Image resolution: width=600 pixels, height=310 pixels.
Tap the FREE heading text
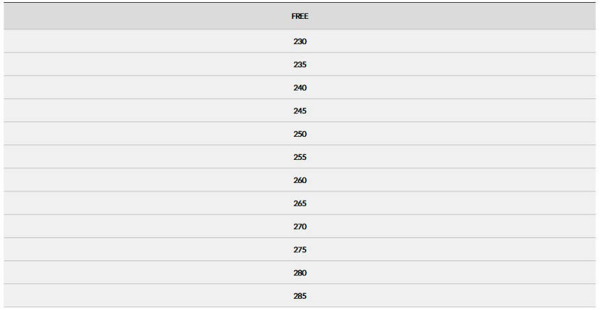click(x=299, y=16)
